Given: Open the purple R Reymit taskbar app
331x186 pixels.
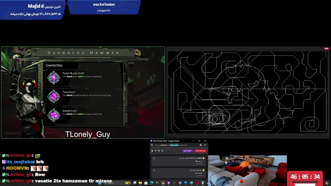Looking at the screenshot, I should click(x=169, y=183).
